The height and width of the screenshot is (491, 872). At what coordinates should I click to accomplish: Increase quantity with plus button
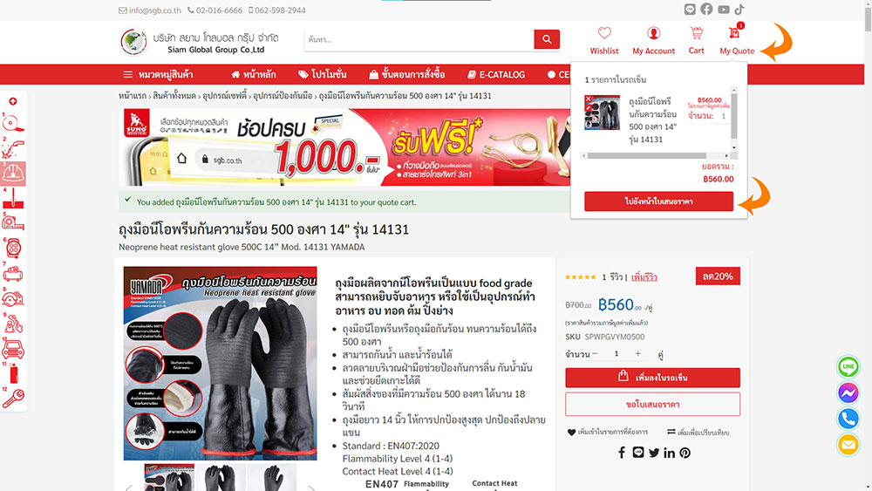[x=638, y=354]
